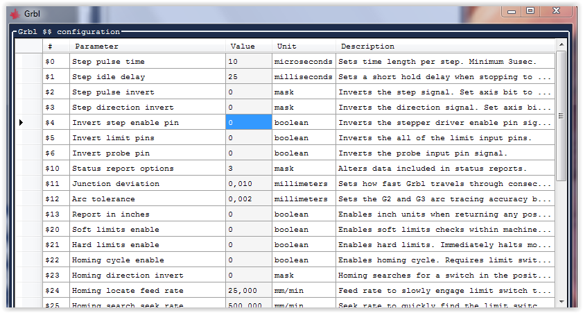Click the 'Invert limit pins' parameter cell
This screenshot has width=583, height=313.
148,137
